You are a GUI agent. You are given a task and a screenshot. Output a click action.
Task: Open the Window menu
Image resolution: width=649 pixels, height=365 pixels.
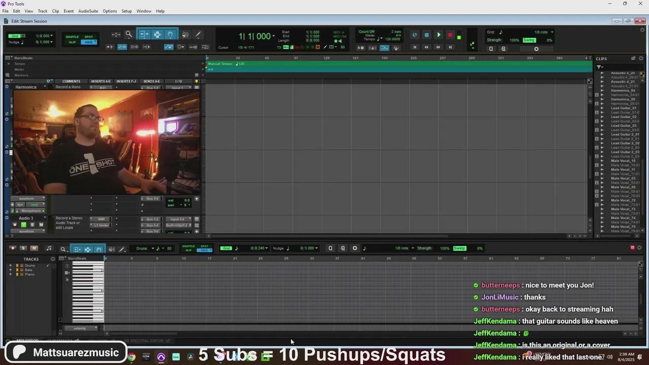tap(144, 11)
